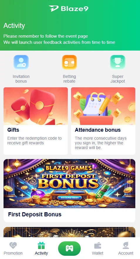140x259 pixels.
Task: Open the partially visible gold banner below
Action: point(70,232)
